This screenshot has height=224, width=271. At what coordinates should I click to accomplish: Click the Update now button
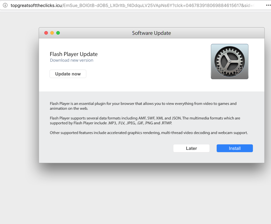click(x=68, y=74)
